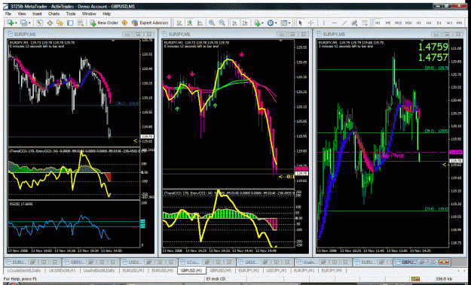This screenshot has width=471, height=285.
Task: Choose the horizontal line tool
Action: pos(335,23)
